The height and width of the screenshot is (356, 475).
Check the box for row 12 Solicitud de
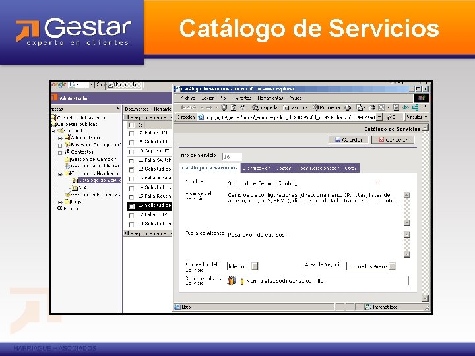131,169
